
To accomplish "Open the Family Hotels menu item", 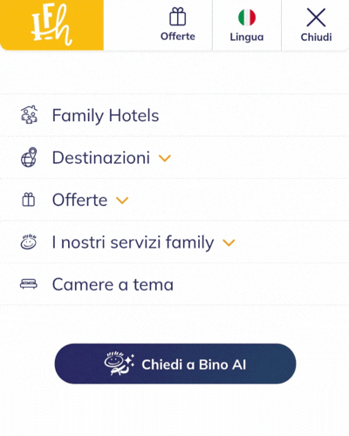I will 174,115.
